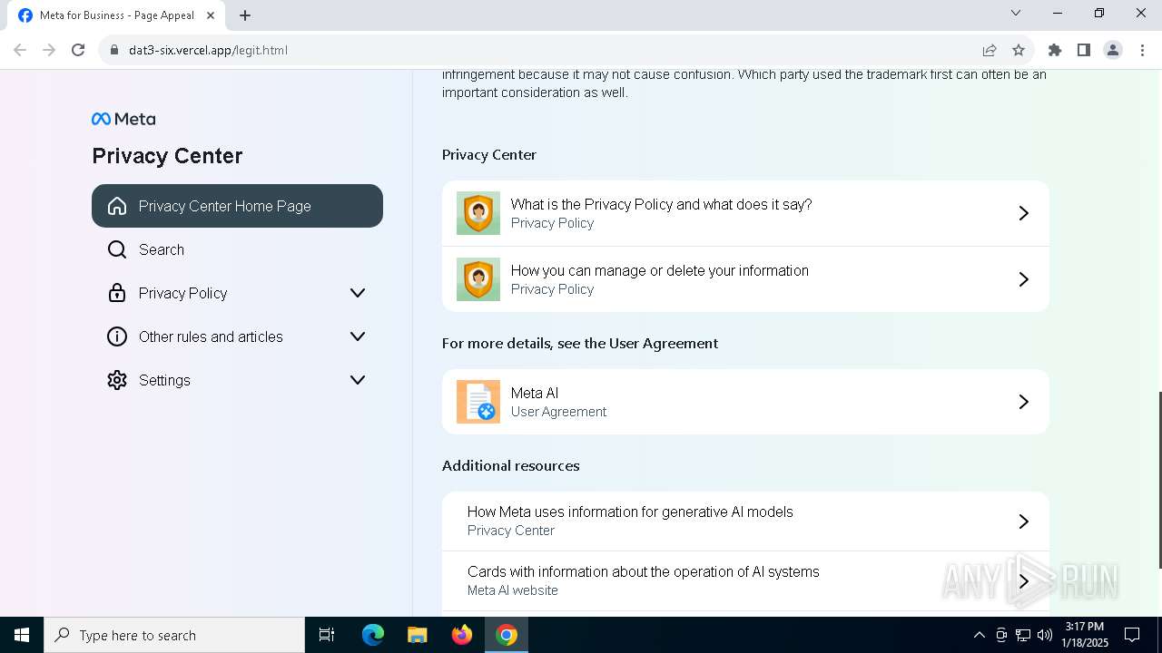Image resolution: width=1162 pixels, height=653 pixels.
Task: Click chevron on the Meta AI row
Action: [1023, 402]
